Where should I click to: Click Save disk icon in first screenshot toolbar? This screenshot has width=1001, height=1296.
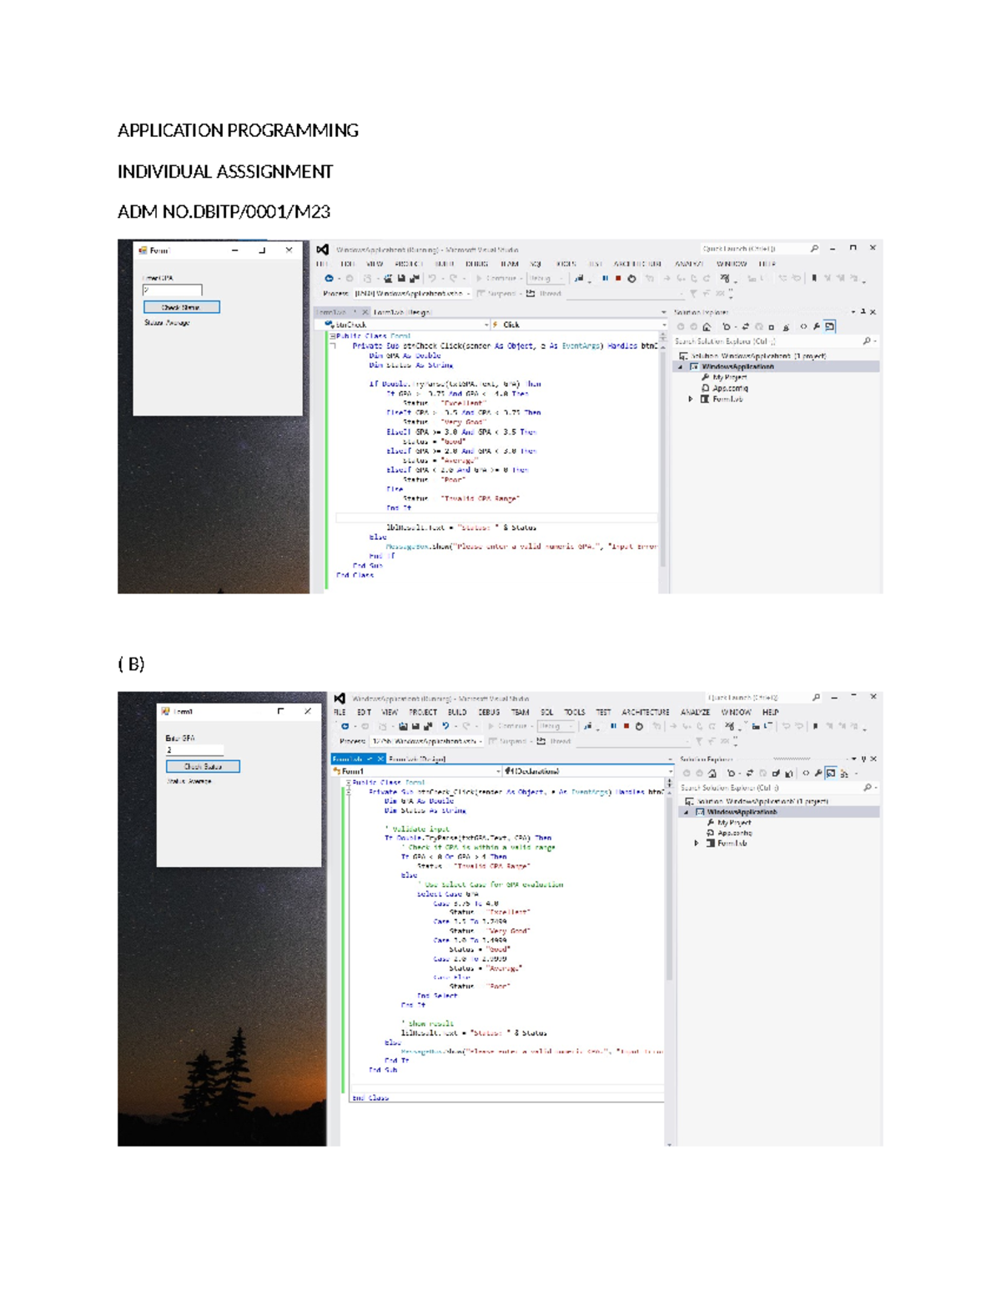(401, 279)
